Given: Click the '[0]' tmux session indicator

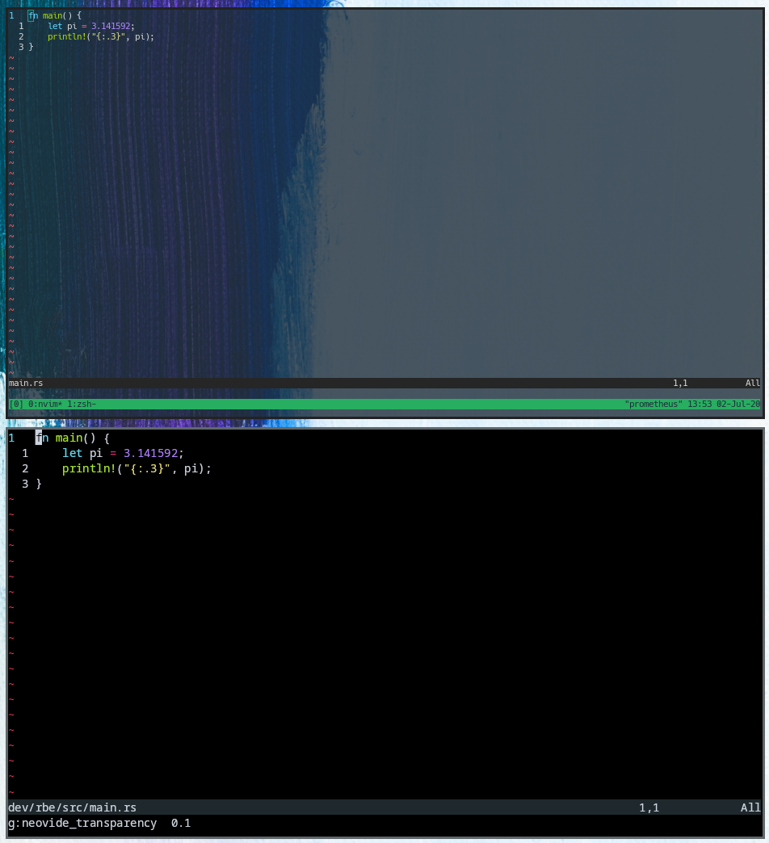Looking at the screenshot, I should pyautogui.click(x=16, y=404).
